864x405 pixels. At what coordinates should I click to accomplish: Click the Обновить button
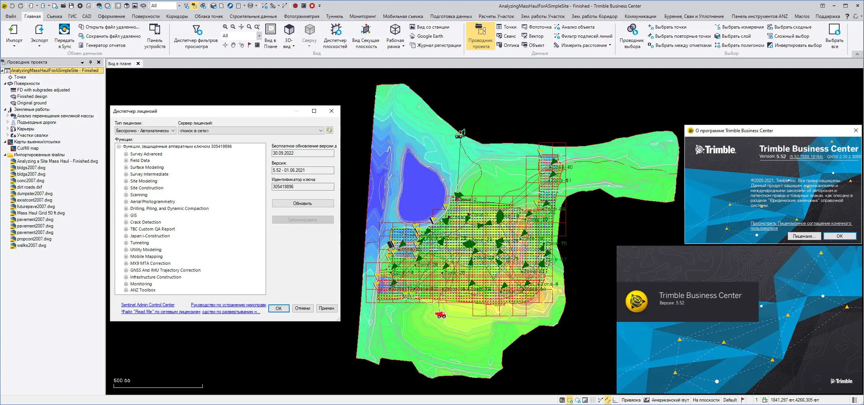[303, 203]
